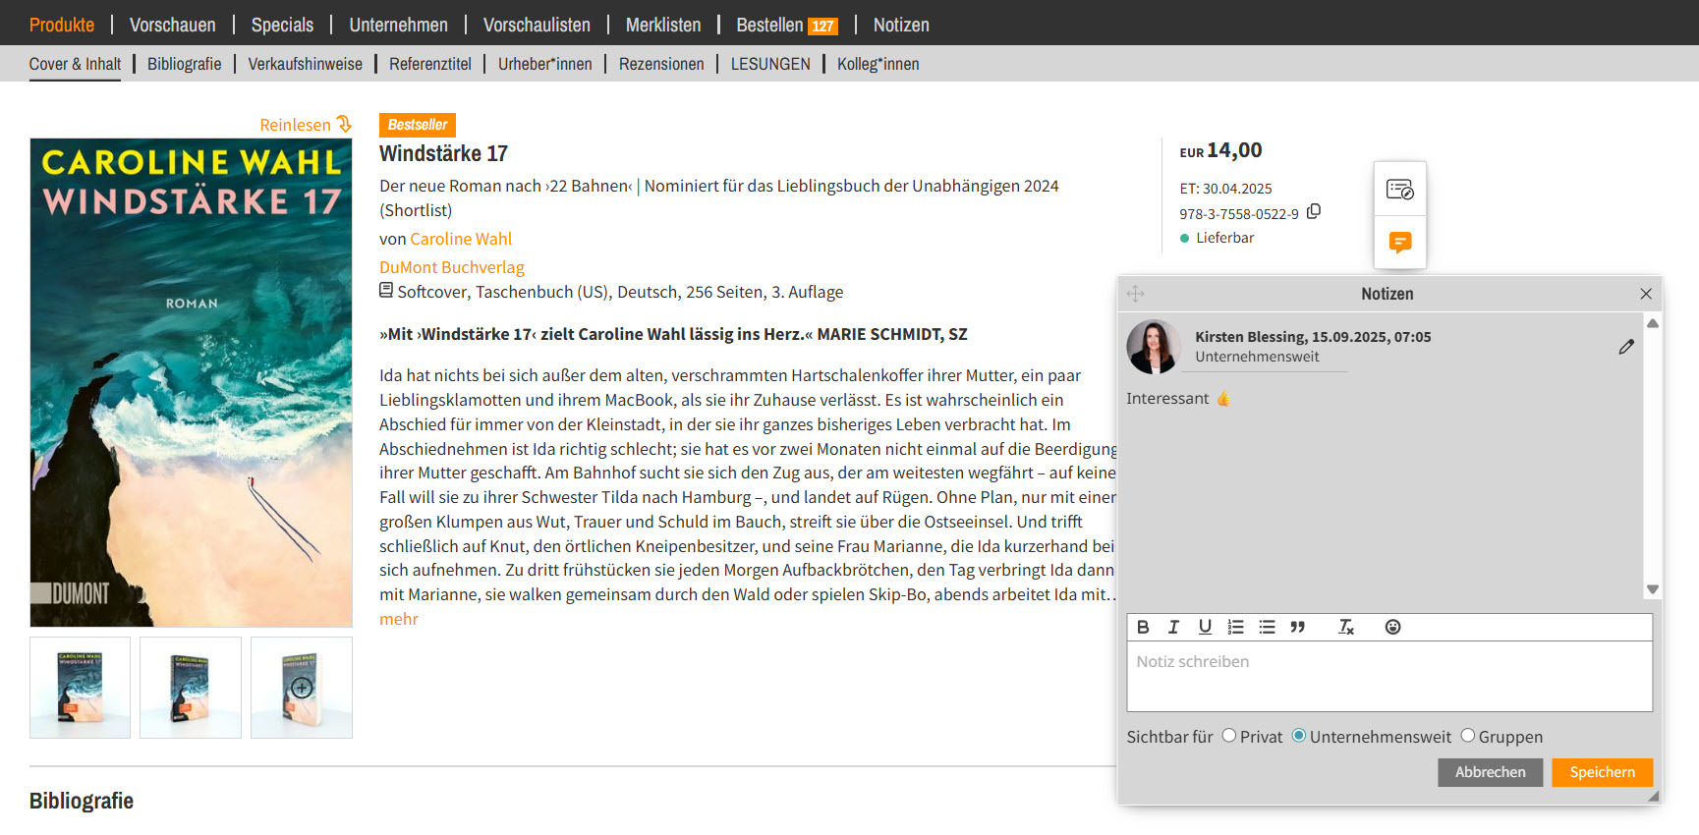
Task: Edit Kirsten Blessing's note with the pencil icon
Action: click(x=1626, y=347)
